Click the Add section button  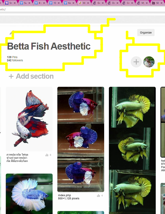point(31,76)
